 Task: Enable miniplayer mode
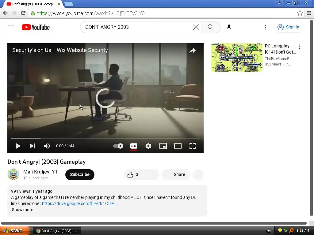point(163,146)
